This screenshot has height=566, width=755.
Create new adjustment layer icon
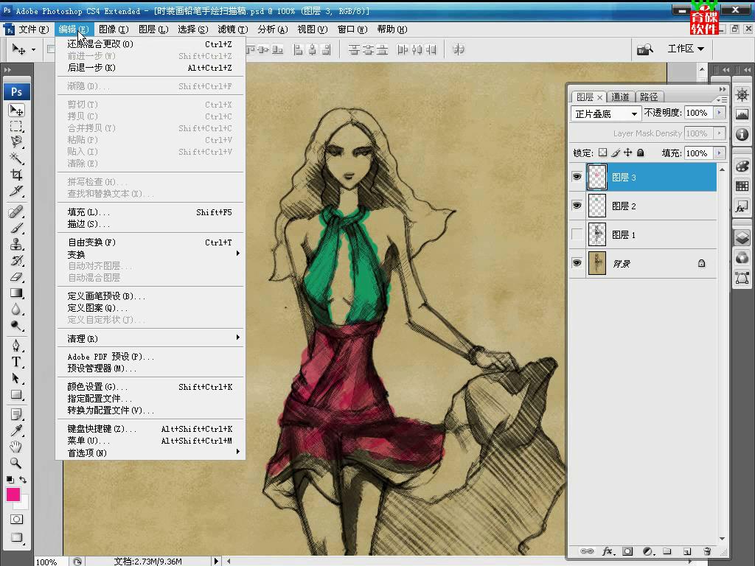[x=648, y=551]
